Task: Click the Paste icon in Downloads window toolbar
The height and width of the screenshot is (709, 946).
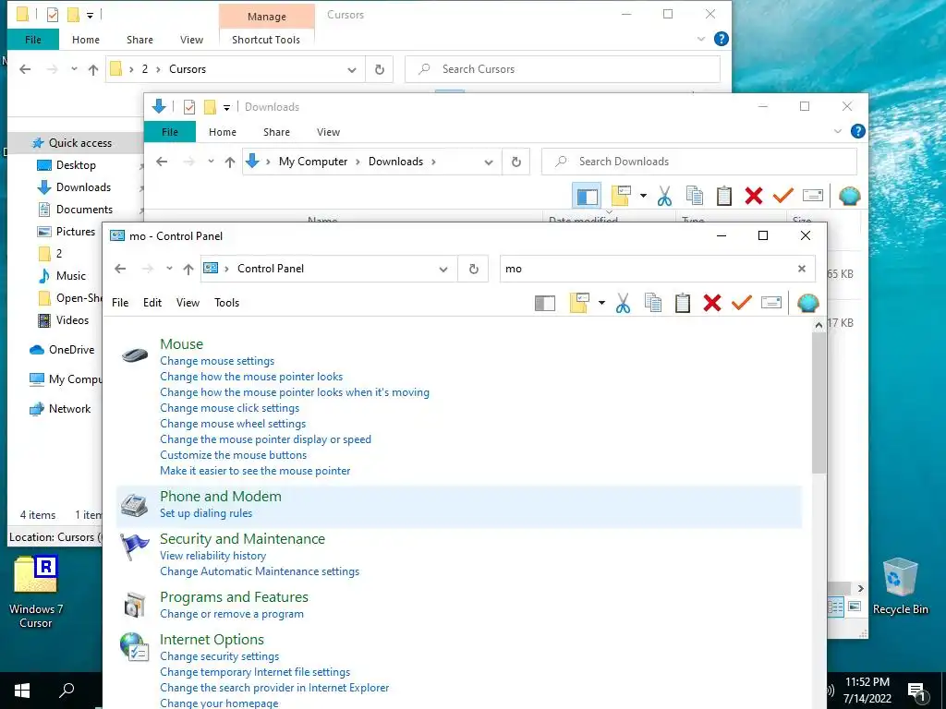Action: [724, 196]
